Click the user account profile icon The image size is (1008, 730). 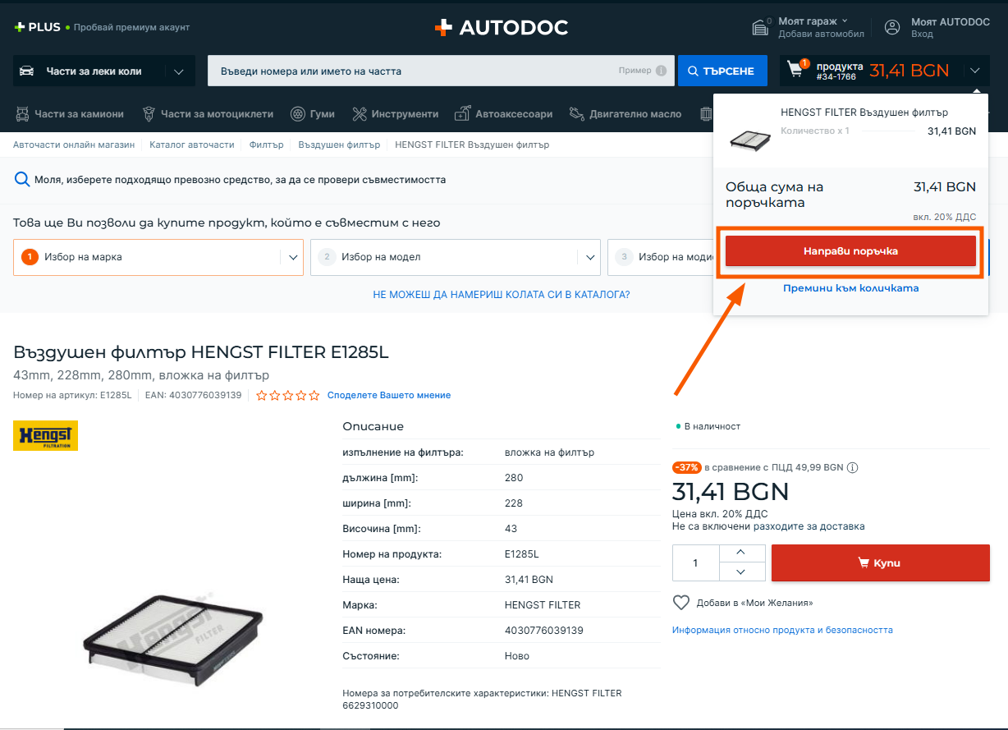pyautogui.click(x=892, y=27)
